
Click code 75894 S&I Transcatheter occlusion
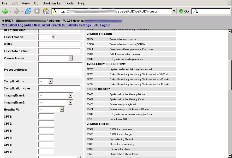(x=131, y=54)
